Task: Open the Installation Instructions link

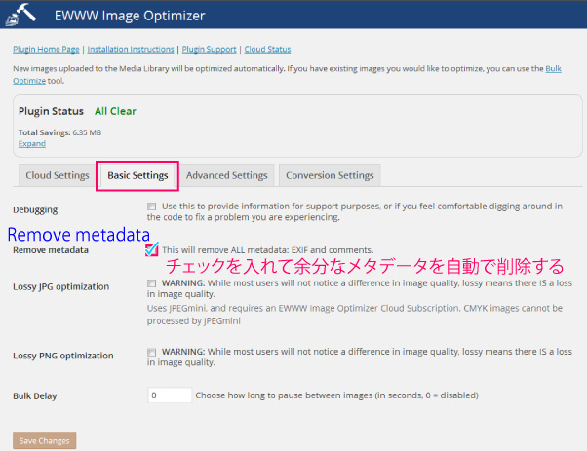Action: tap(131, 49)
